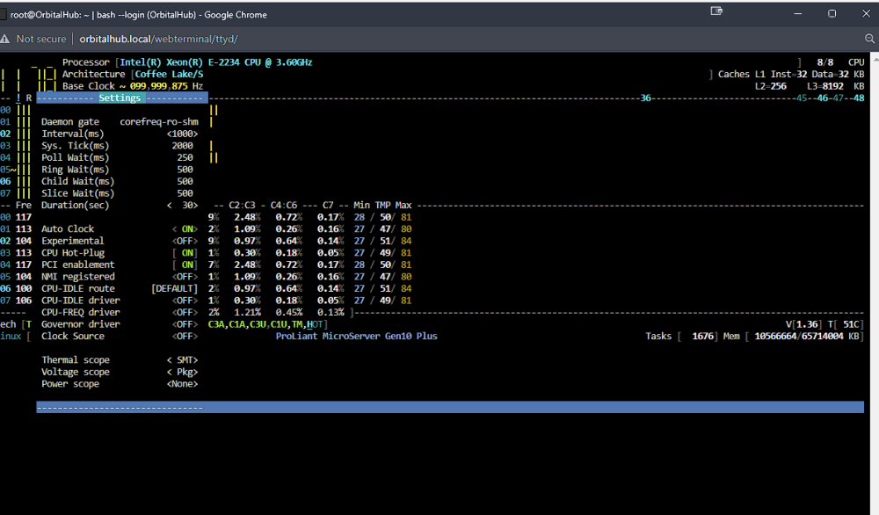This screenshot has width=879, height=515.
Task: Toggle Experimental OFF value
Action: click(x=185, y=241)
